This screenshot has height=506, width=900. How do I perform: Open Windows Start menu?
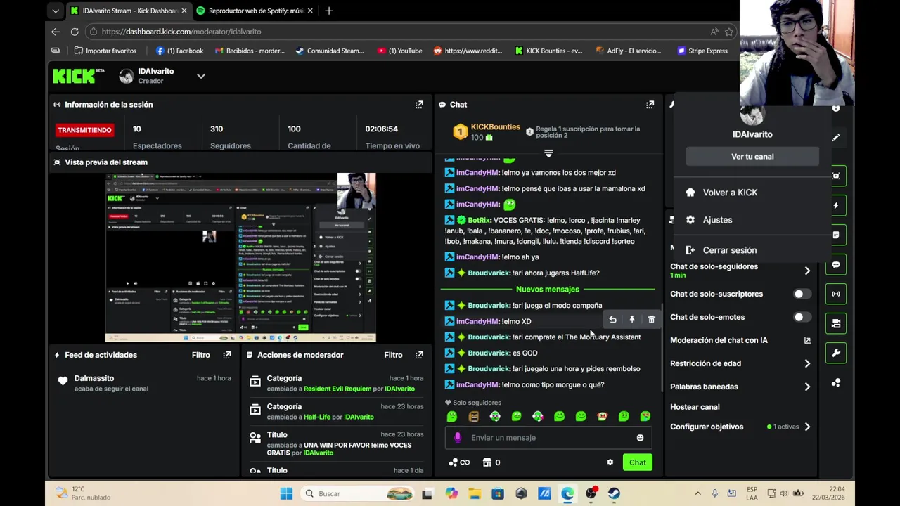[x=286, y=493]
